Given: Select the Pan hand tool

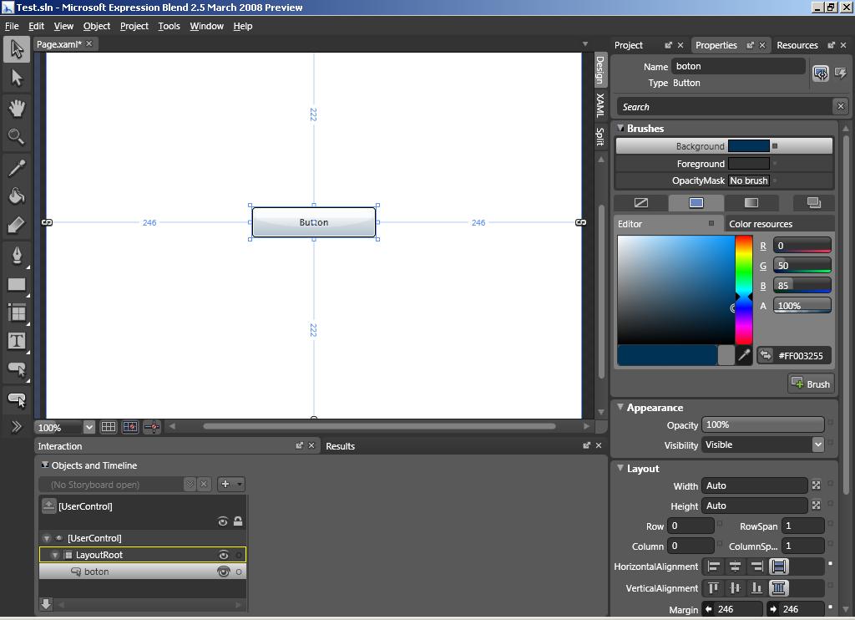Looking at the screenshot, I should [x=17, y=108].
